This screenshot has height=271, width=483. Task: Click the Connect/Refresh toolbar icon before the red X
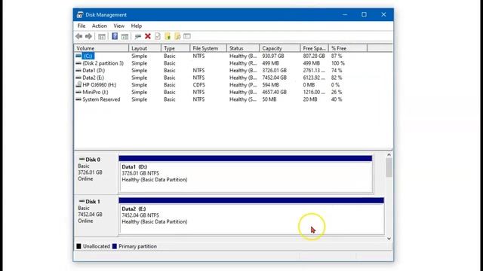tap(137, 37)
